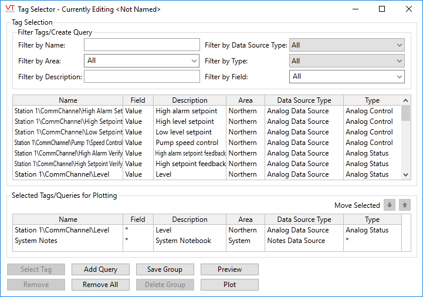Click the Plot button
Image resolution: width=423 pixels, height=297 pixels.
click(x=229, y=285)
